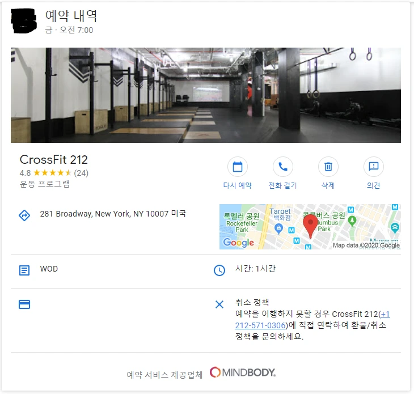Click the clock duration icon
This screenshot has width=414, height=394.
point(219,270)
